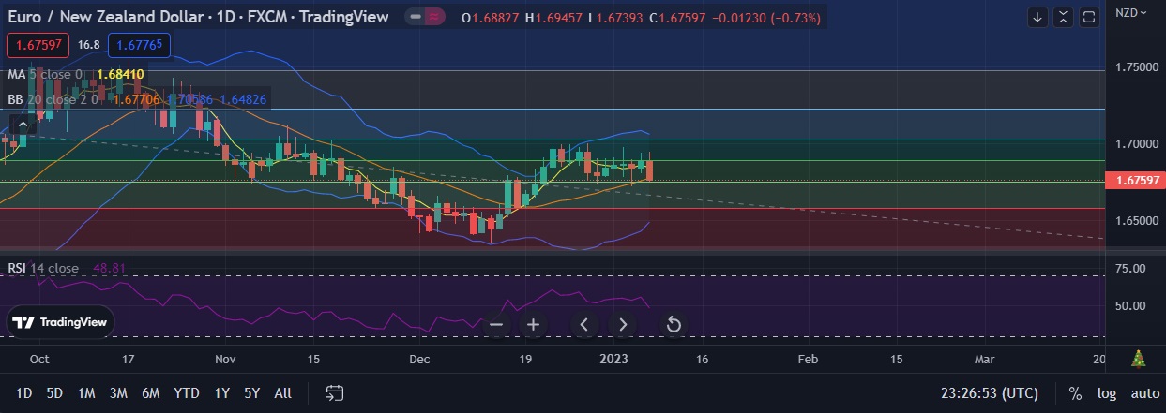Click the downward arrow button at top right

tap(1037, 17)
